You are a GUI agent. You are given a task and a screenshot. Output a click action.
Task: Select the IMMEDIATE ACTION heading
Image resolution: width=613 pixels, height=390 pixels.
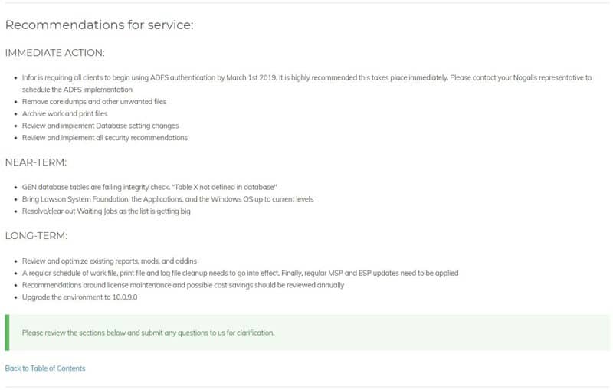point(54,52)
